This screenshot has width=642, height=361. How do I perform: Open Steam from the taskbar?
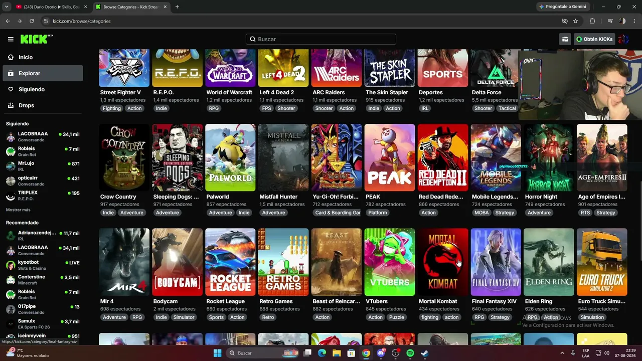click(x=424, y=353)
